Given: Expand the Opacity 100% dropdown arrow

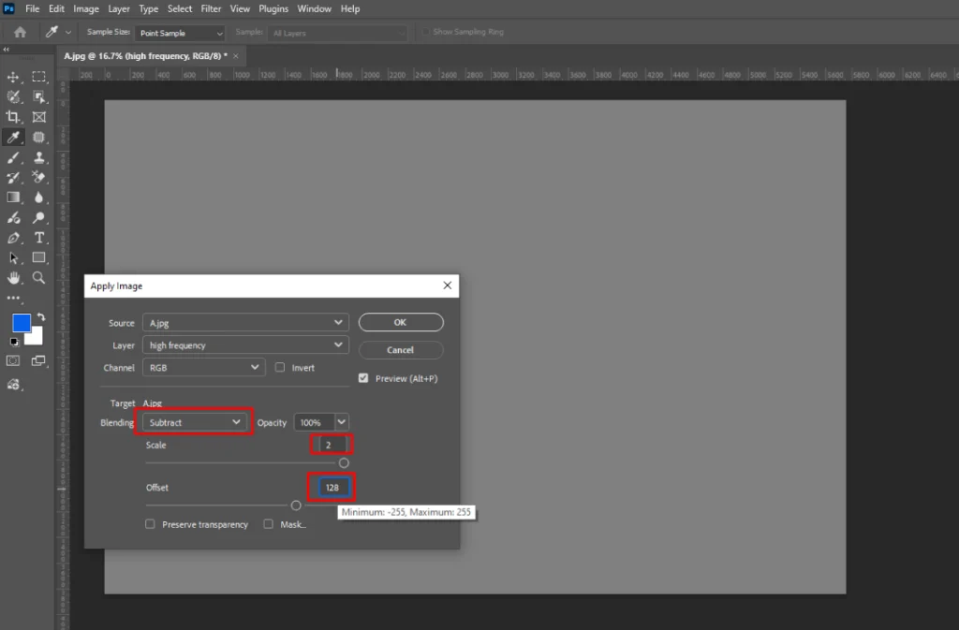Looking at the screenshot, I should point(341,422).
